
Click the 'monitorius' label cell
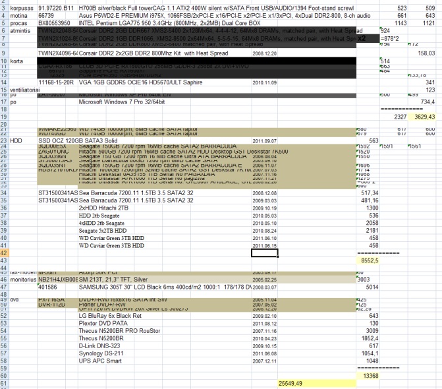(x=23, y=280)
